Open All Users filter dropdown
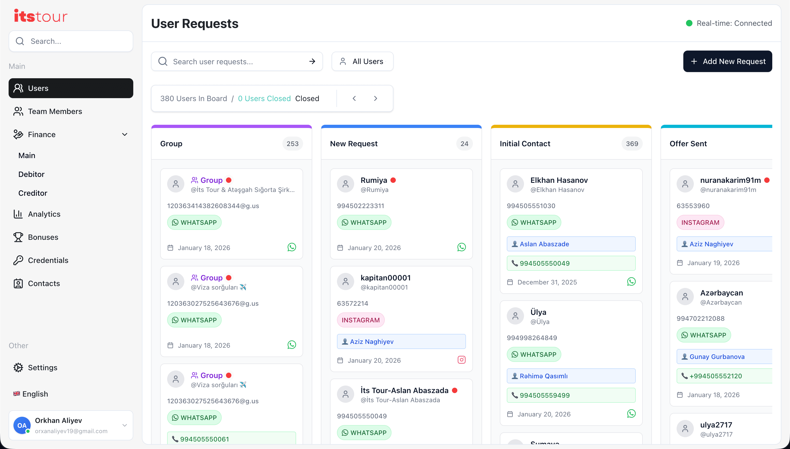The width and height of the screenshot is (790, 449). (x=362, y=61)
